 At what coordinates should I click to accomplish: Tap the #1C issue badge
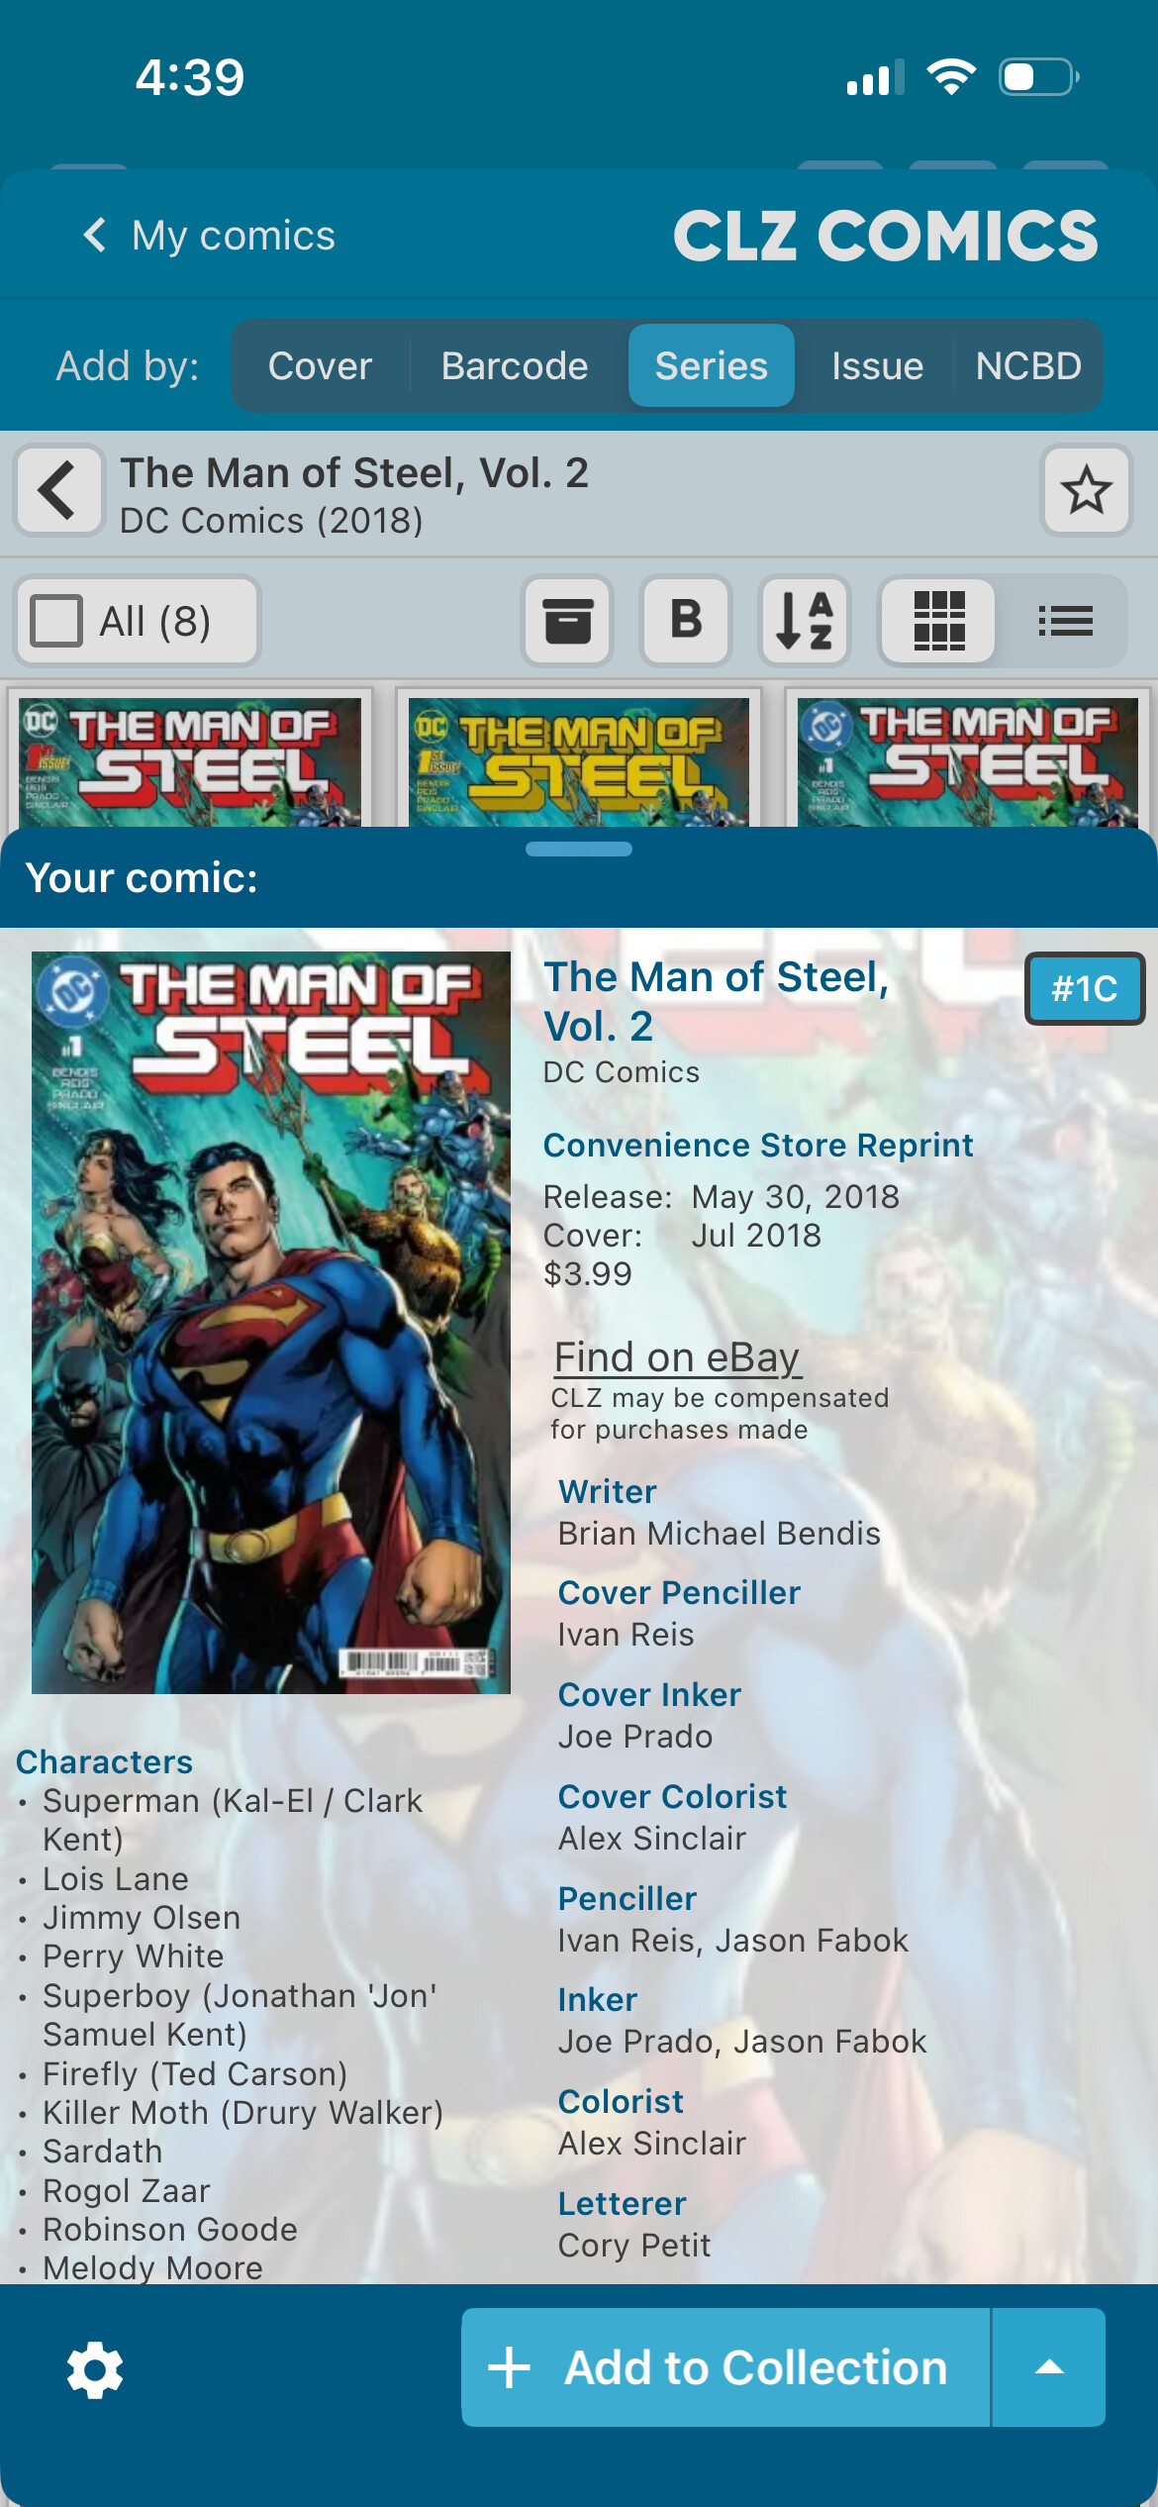(1085, 988)
